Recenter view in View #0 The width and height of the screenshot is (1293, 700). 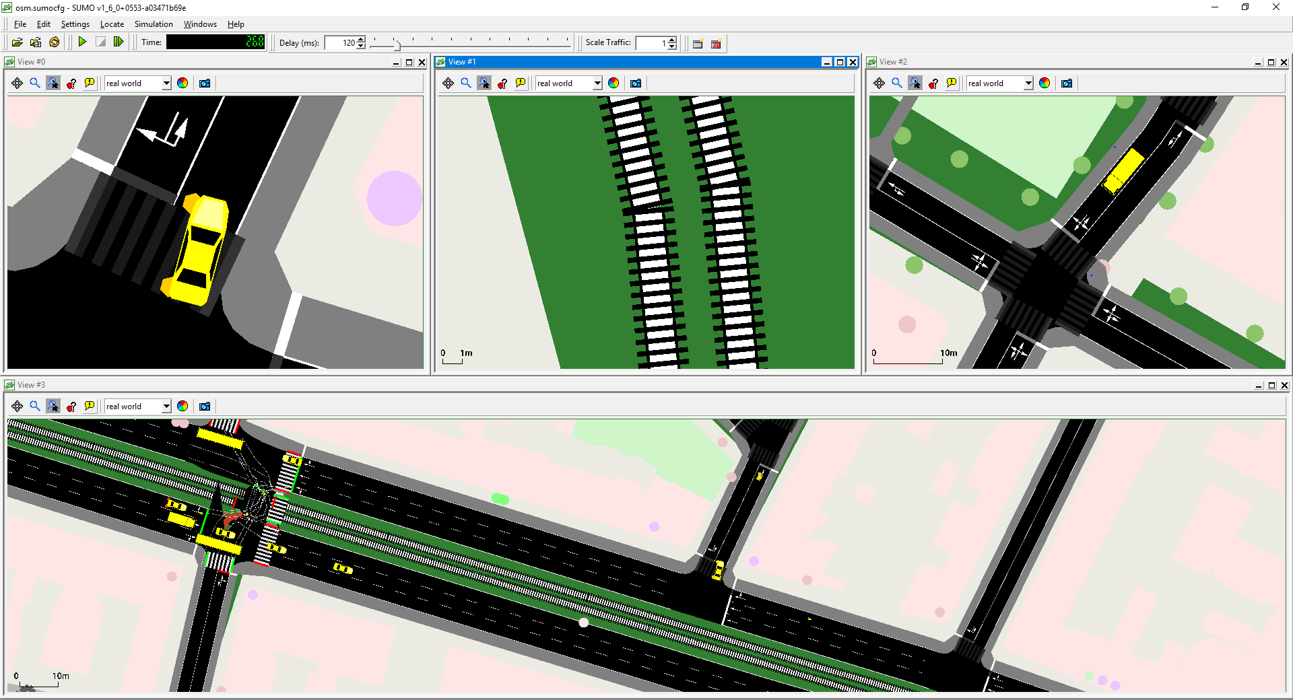pyautogui.click(x=18, y=83)
